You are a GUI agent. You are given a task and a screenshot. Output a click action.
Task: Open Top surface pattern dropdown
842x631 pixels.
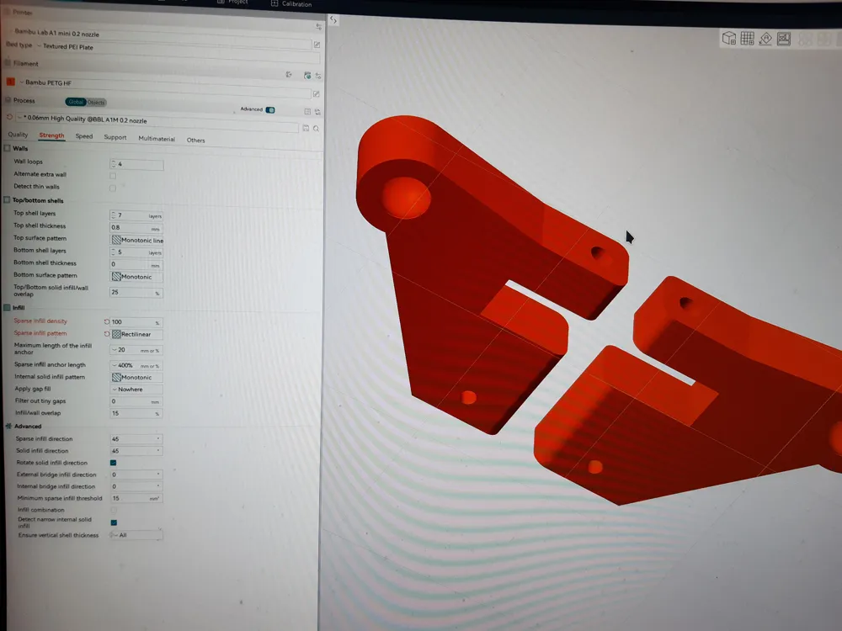coord(137,240)
